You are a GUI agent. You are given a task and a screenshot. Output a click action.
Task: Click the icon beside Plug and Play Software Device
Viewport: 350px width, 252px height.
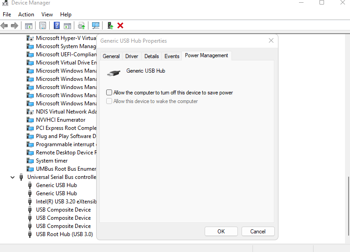30,136
